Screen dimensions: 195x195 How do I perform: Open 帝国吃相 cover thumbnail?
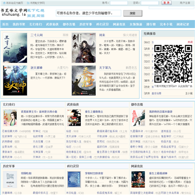(10, 179)
